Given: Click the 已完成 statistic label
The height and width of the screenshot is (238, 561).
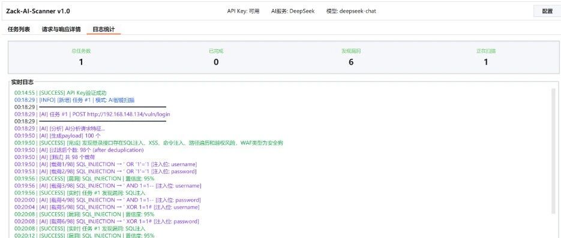Looking at the screenshot, I should click(x=216, y=51).
